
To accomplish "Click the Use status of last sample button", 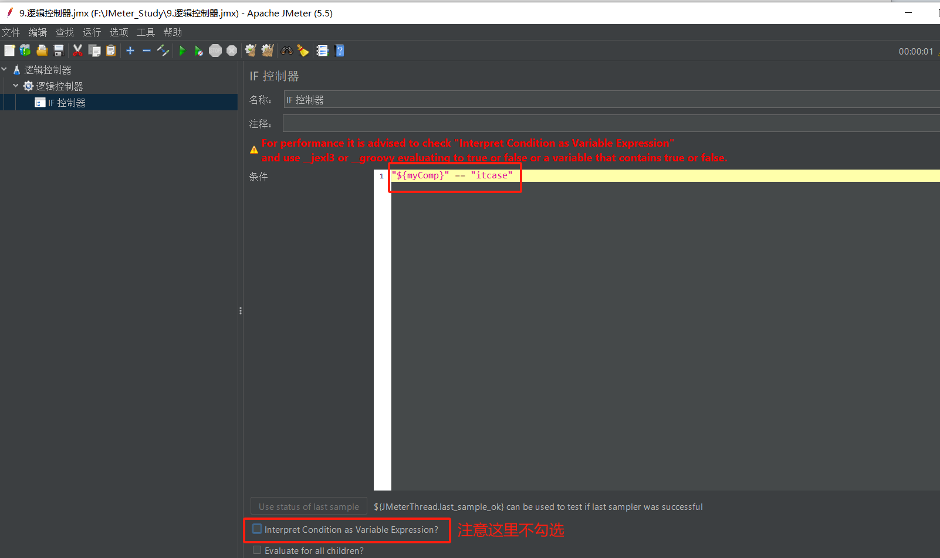I will tap(309, 506).
